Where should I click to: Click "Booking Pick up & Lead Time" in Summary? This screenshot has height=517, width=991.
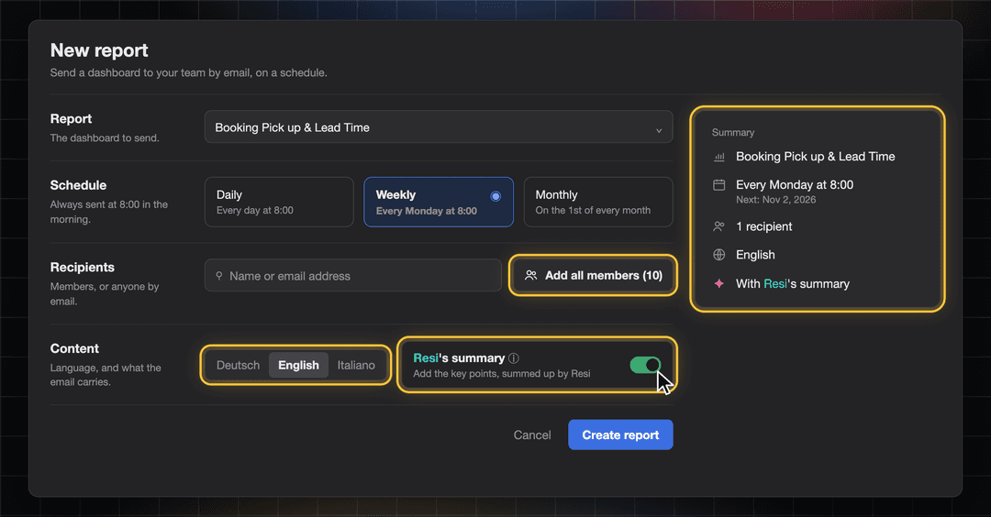(x=816, y=157)
